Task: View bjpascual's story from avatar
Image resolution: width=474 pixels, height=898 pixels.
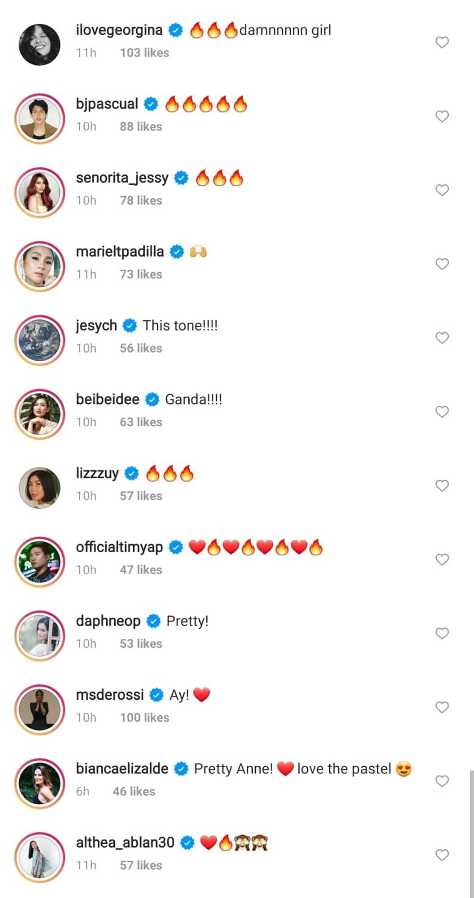Action: 40,119
